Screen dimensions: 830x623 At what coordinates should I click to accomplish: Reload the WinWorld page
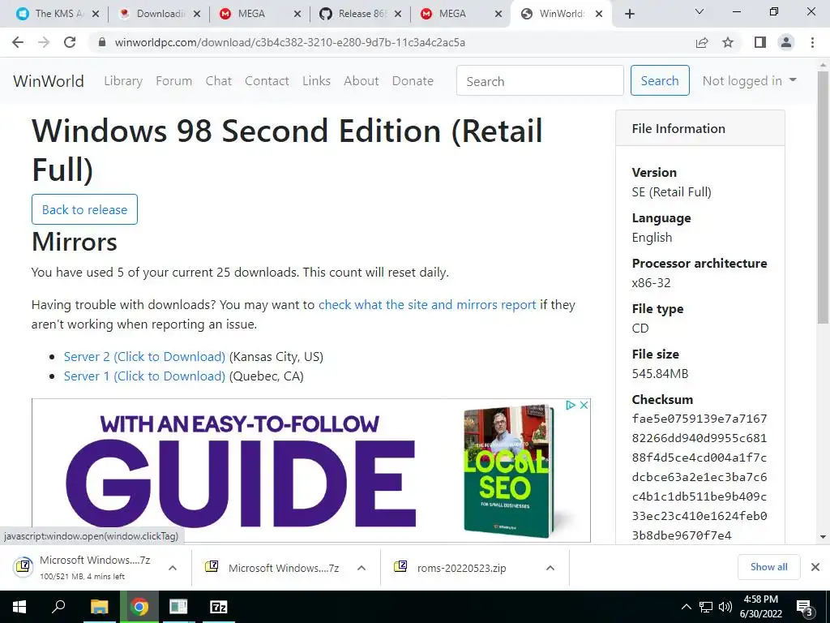pyautogui.click(x=70, y=42)
